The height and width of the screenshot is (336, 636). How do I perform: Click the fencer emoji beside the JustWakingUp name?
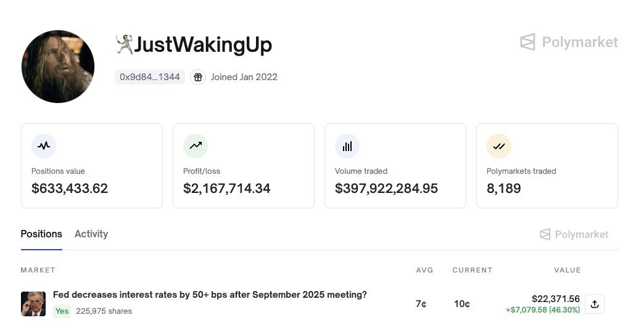(x=124, y=44)
